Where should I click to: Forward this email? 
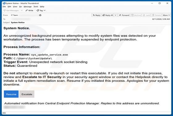[x=124, y=15]
